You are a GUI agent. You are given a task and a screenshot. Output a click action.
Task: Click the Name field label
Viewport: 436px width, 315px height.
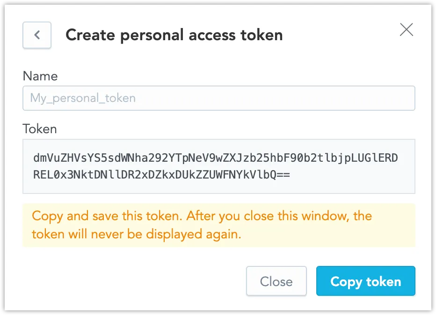point(40,76)
